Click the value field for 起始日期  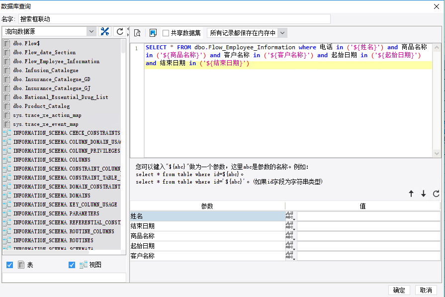(x=368, y=246)
